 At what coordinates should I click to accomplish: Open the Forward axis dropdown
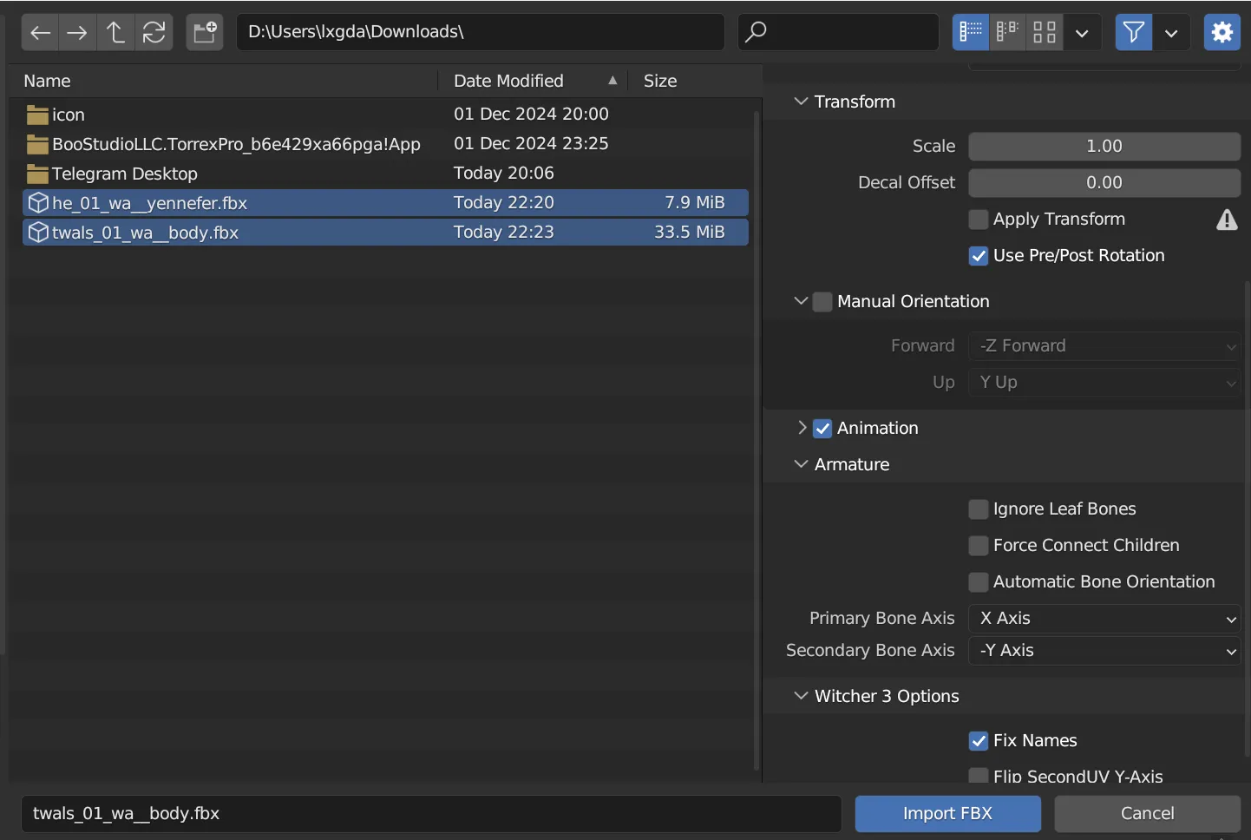[1104, 345]
